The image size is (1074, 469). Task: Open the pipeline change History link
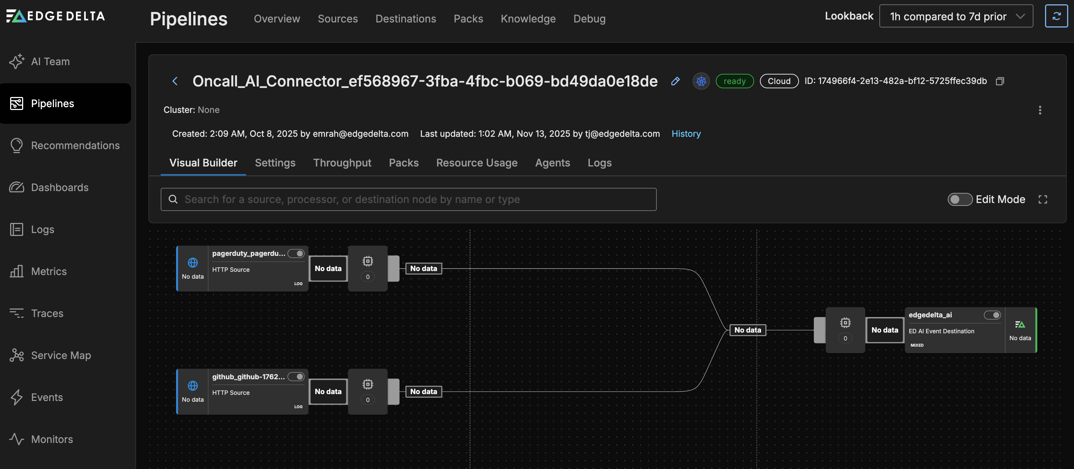[685, 134]
